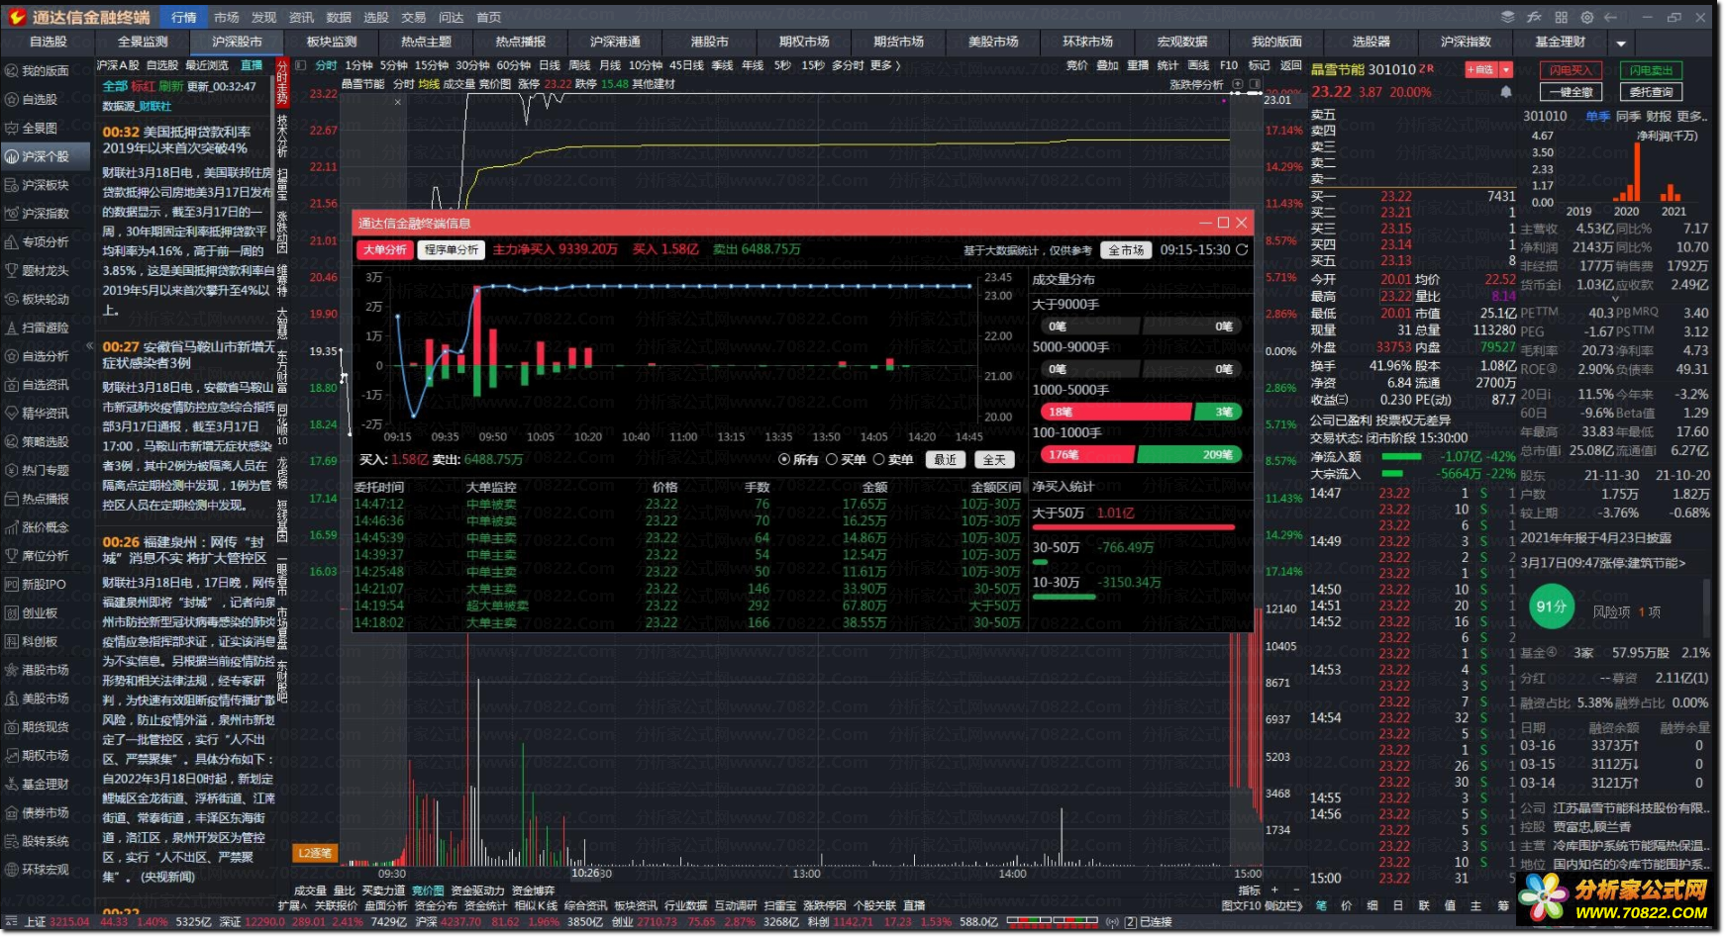Open 沪深指数 in the left sidebar
The height and width of the screenshot is (937, 1726).
click(x=44, y=213)
